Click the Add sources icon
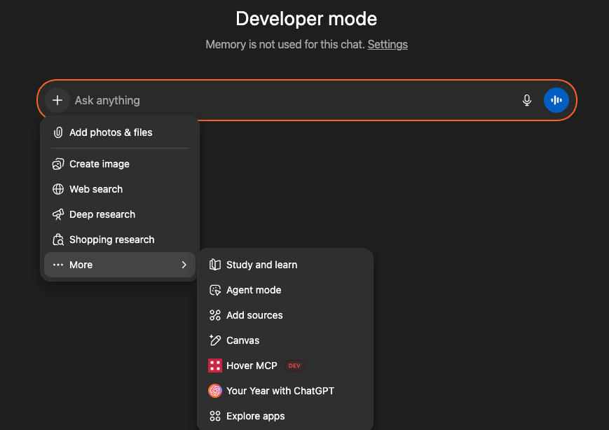 point(214,315)
